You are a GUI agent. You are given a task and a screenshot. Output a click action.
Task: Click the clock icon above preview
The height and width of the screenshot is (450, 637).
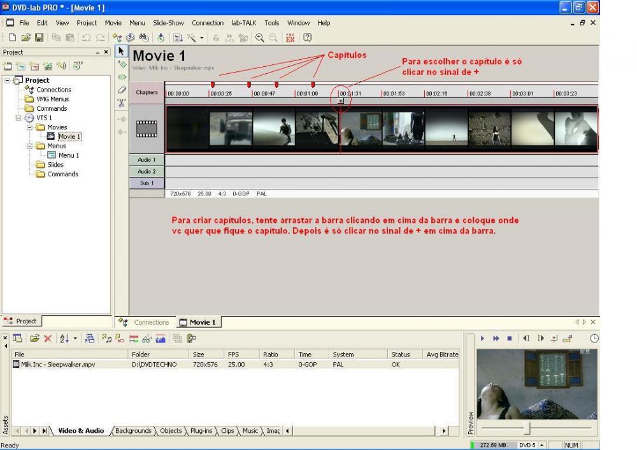[x=594, y=339]
